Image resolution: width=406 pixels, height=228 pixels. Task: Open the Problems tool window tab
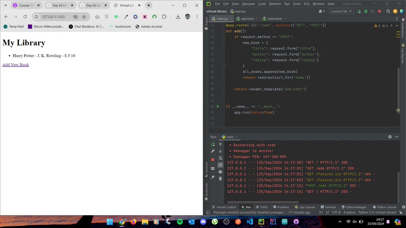click(281, 207)
